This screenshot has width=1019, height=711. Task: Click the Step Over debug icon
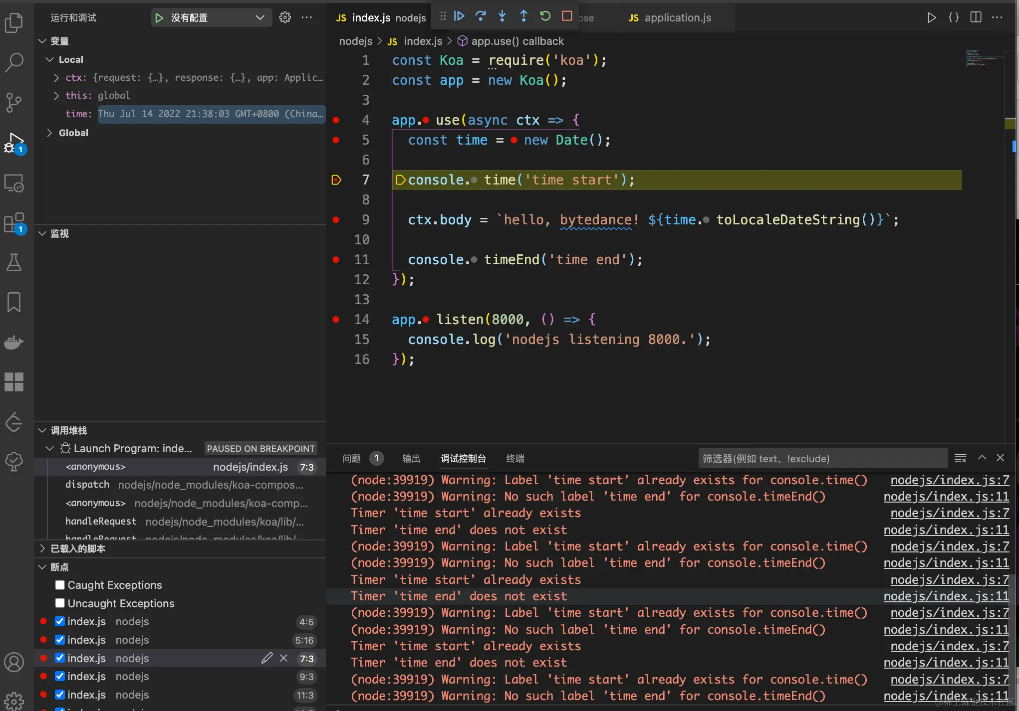[x=481, y=16]
